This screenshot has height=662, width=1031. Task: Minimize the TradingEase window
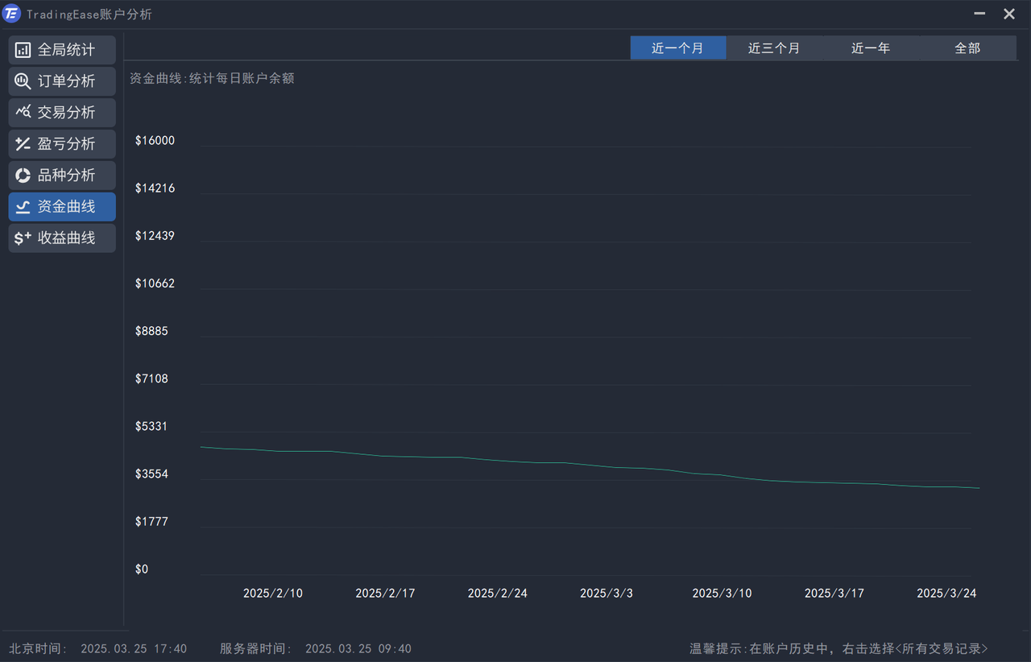click(979, 14)
